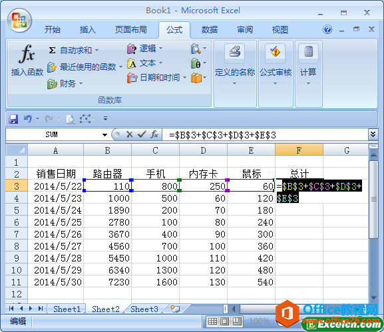384x332 pixels.
Task: Switch to Sheet3 tab
Action: pyautogui.click(x=144, y=309)
